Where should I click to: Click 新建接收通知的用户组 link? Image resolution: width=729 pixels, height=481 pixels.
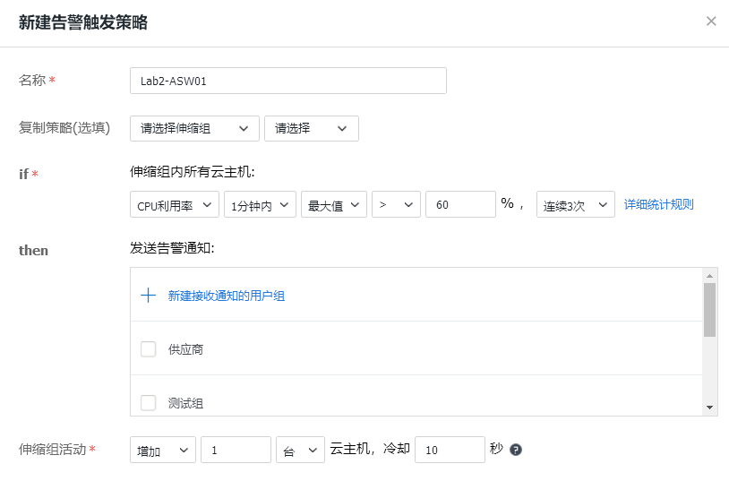(227, 296)
